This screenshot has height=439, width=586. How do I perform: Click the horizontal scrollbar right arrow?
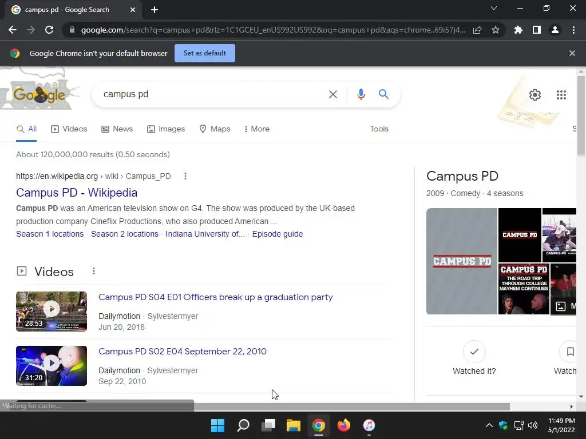(572, 406)
